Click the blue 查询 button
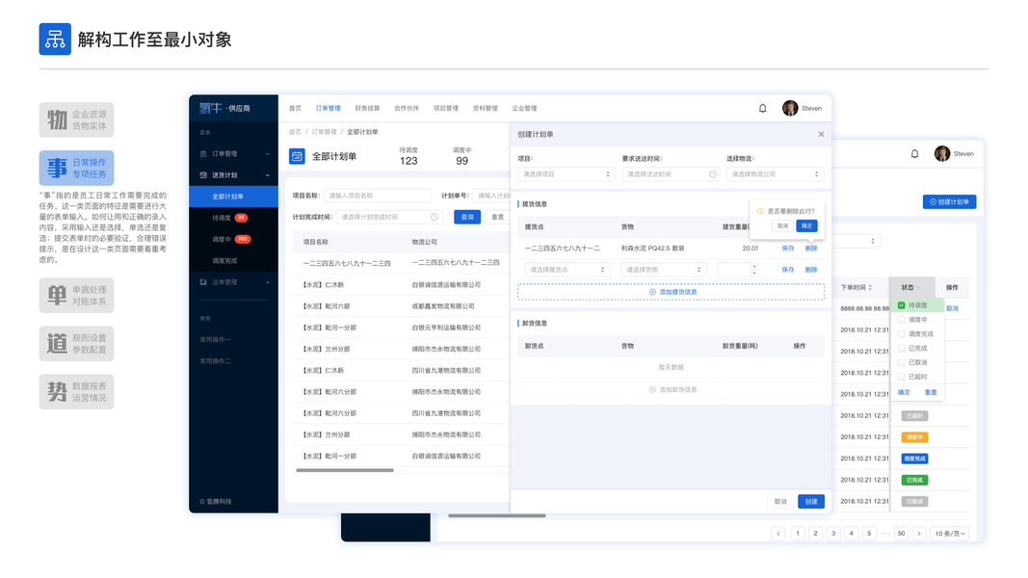This screenshot has width=1028, height=578. [x=467, y=217]
